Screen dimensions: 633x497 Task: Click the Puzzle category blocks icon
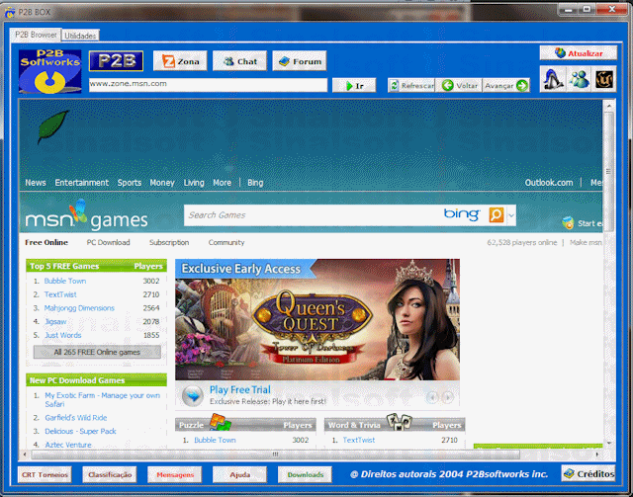click(x=220, y=422)
